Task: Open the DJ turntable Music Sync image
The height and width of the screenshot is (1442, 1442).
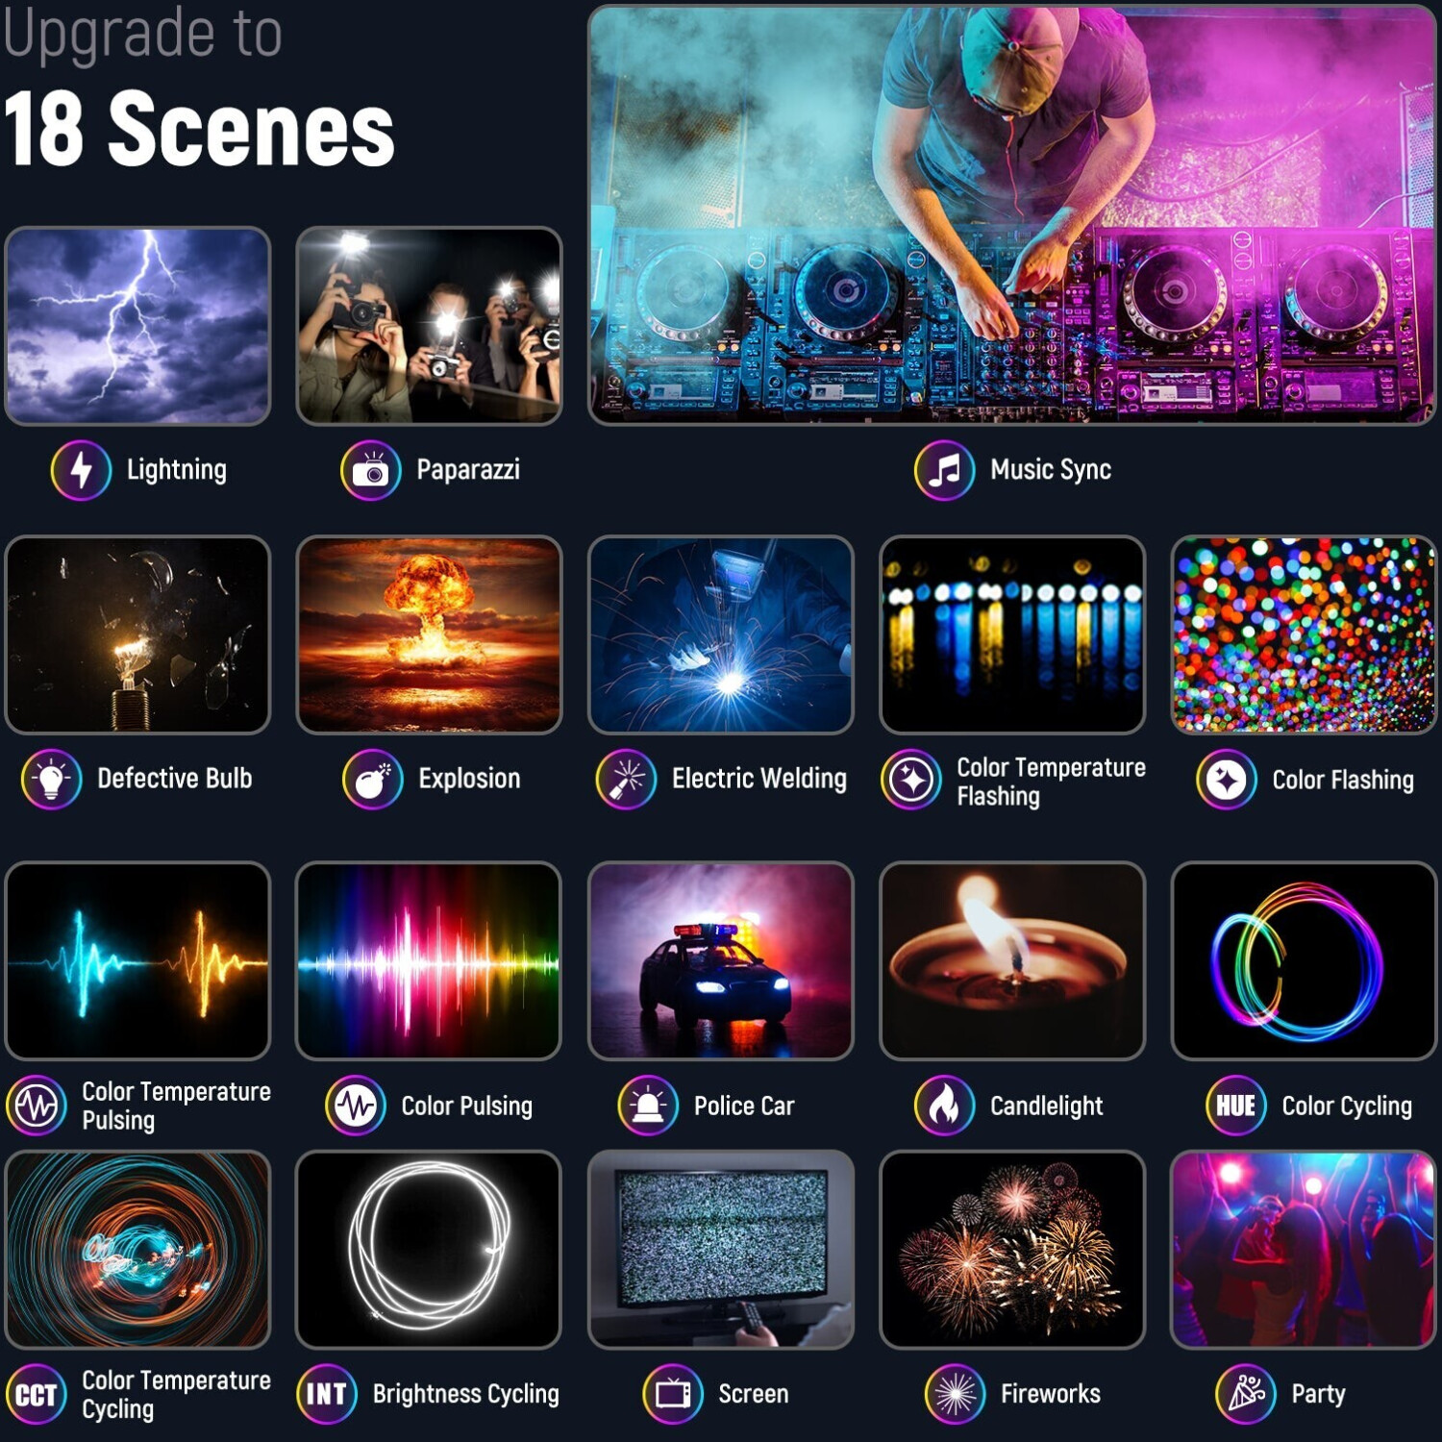Action: click(x=1012, y=214)
